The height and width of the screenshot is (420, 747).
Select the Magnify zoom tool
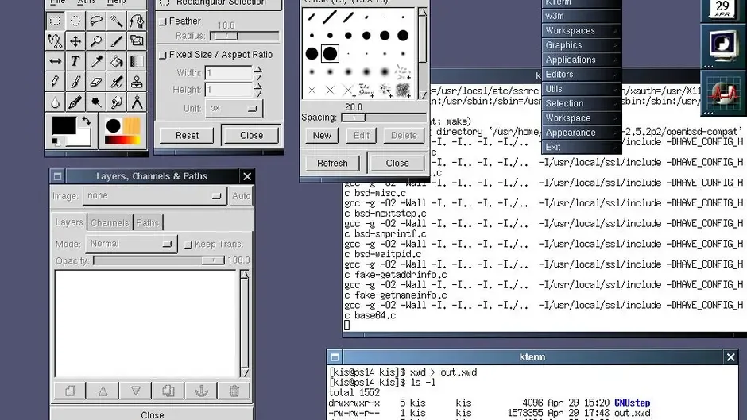(95, 41)
